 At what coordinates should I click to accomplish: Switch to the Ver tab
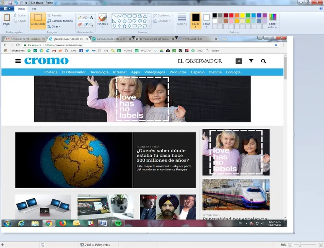pos(34,9)
